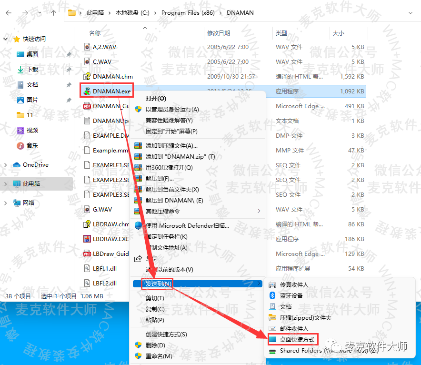Select 网络 in sidebar

pos(29,203)
